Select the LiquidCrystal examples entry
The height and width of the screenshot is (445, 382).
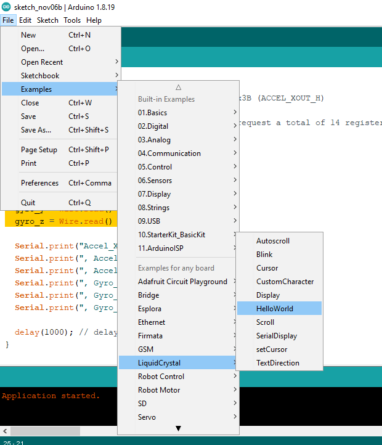click(x=177, y=362)
